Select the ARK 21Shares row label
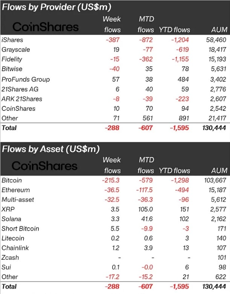This screenshot has width=230, height=294. click(x=22, y=99)
